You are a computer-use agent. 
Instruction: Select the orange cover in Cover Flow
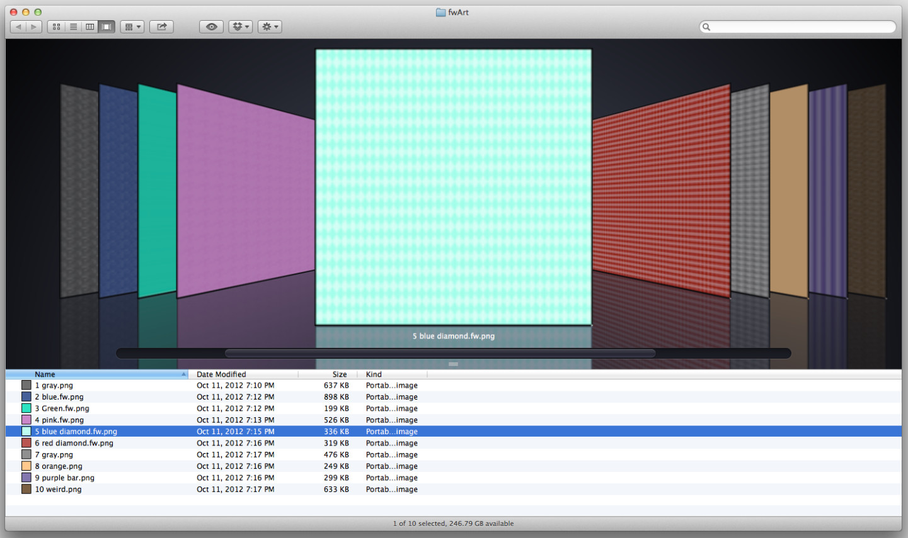tap(789, 191)
